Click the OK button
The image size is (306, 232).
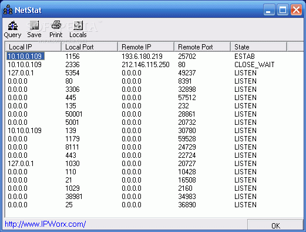275,226
